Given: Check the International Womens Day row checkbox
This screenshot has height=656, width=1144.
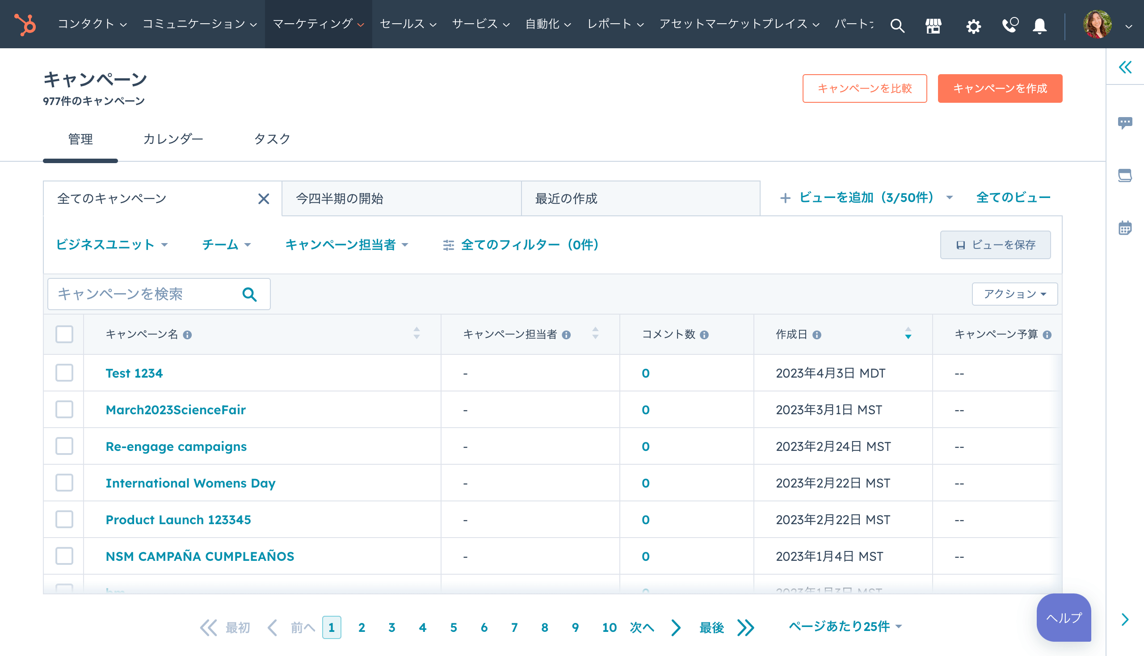Looking at the screenshot, I should click(x=64, y=483).
